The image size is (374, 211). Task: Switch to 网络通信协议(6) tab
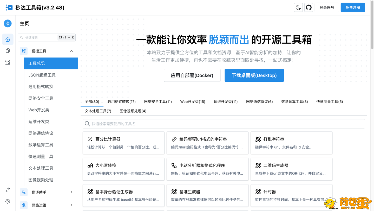coord(259,102)
